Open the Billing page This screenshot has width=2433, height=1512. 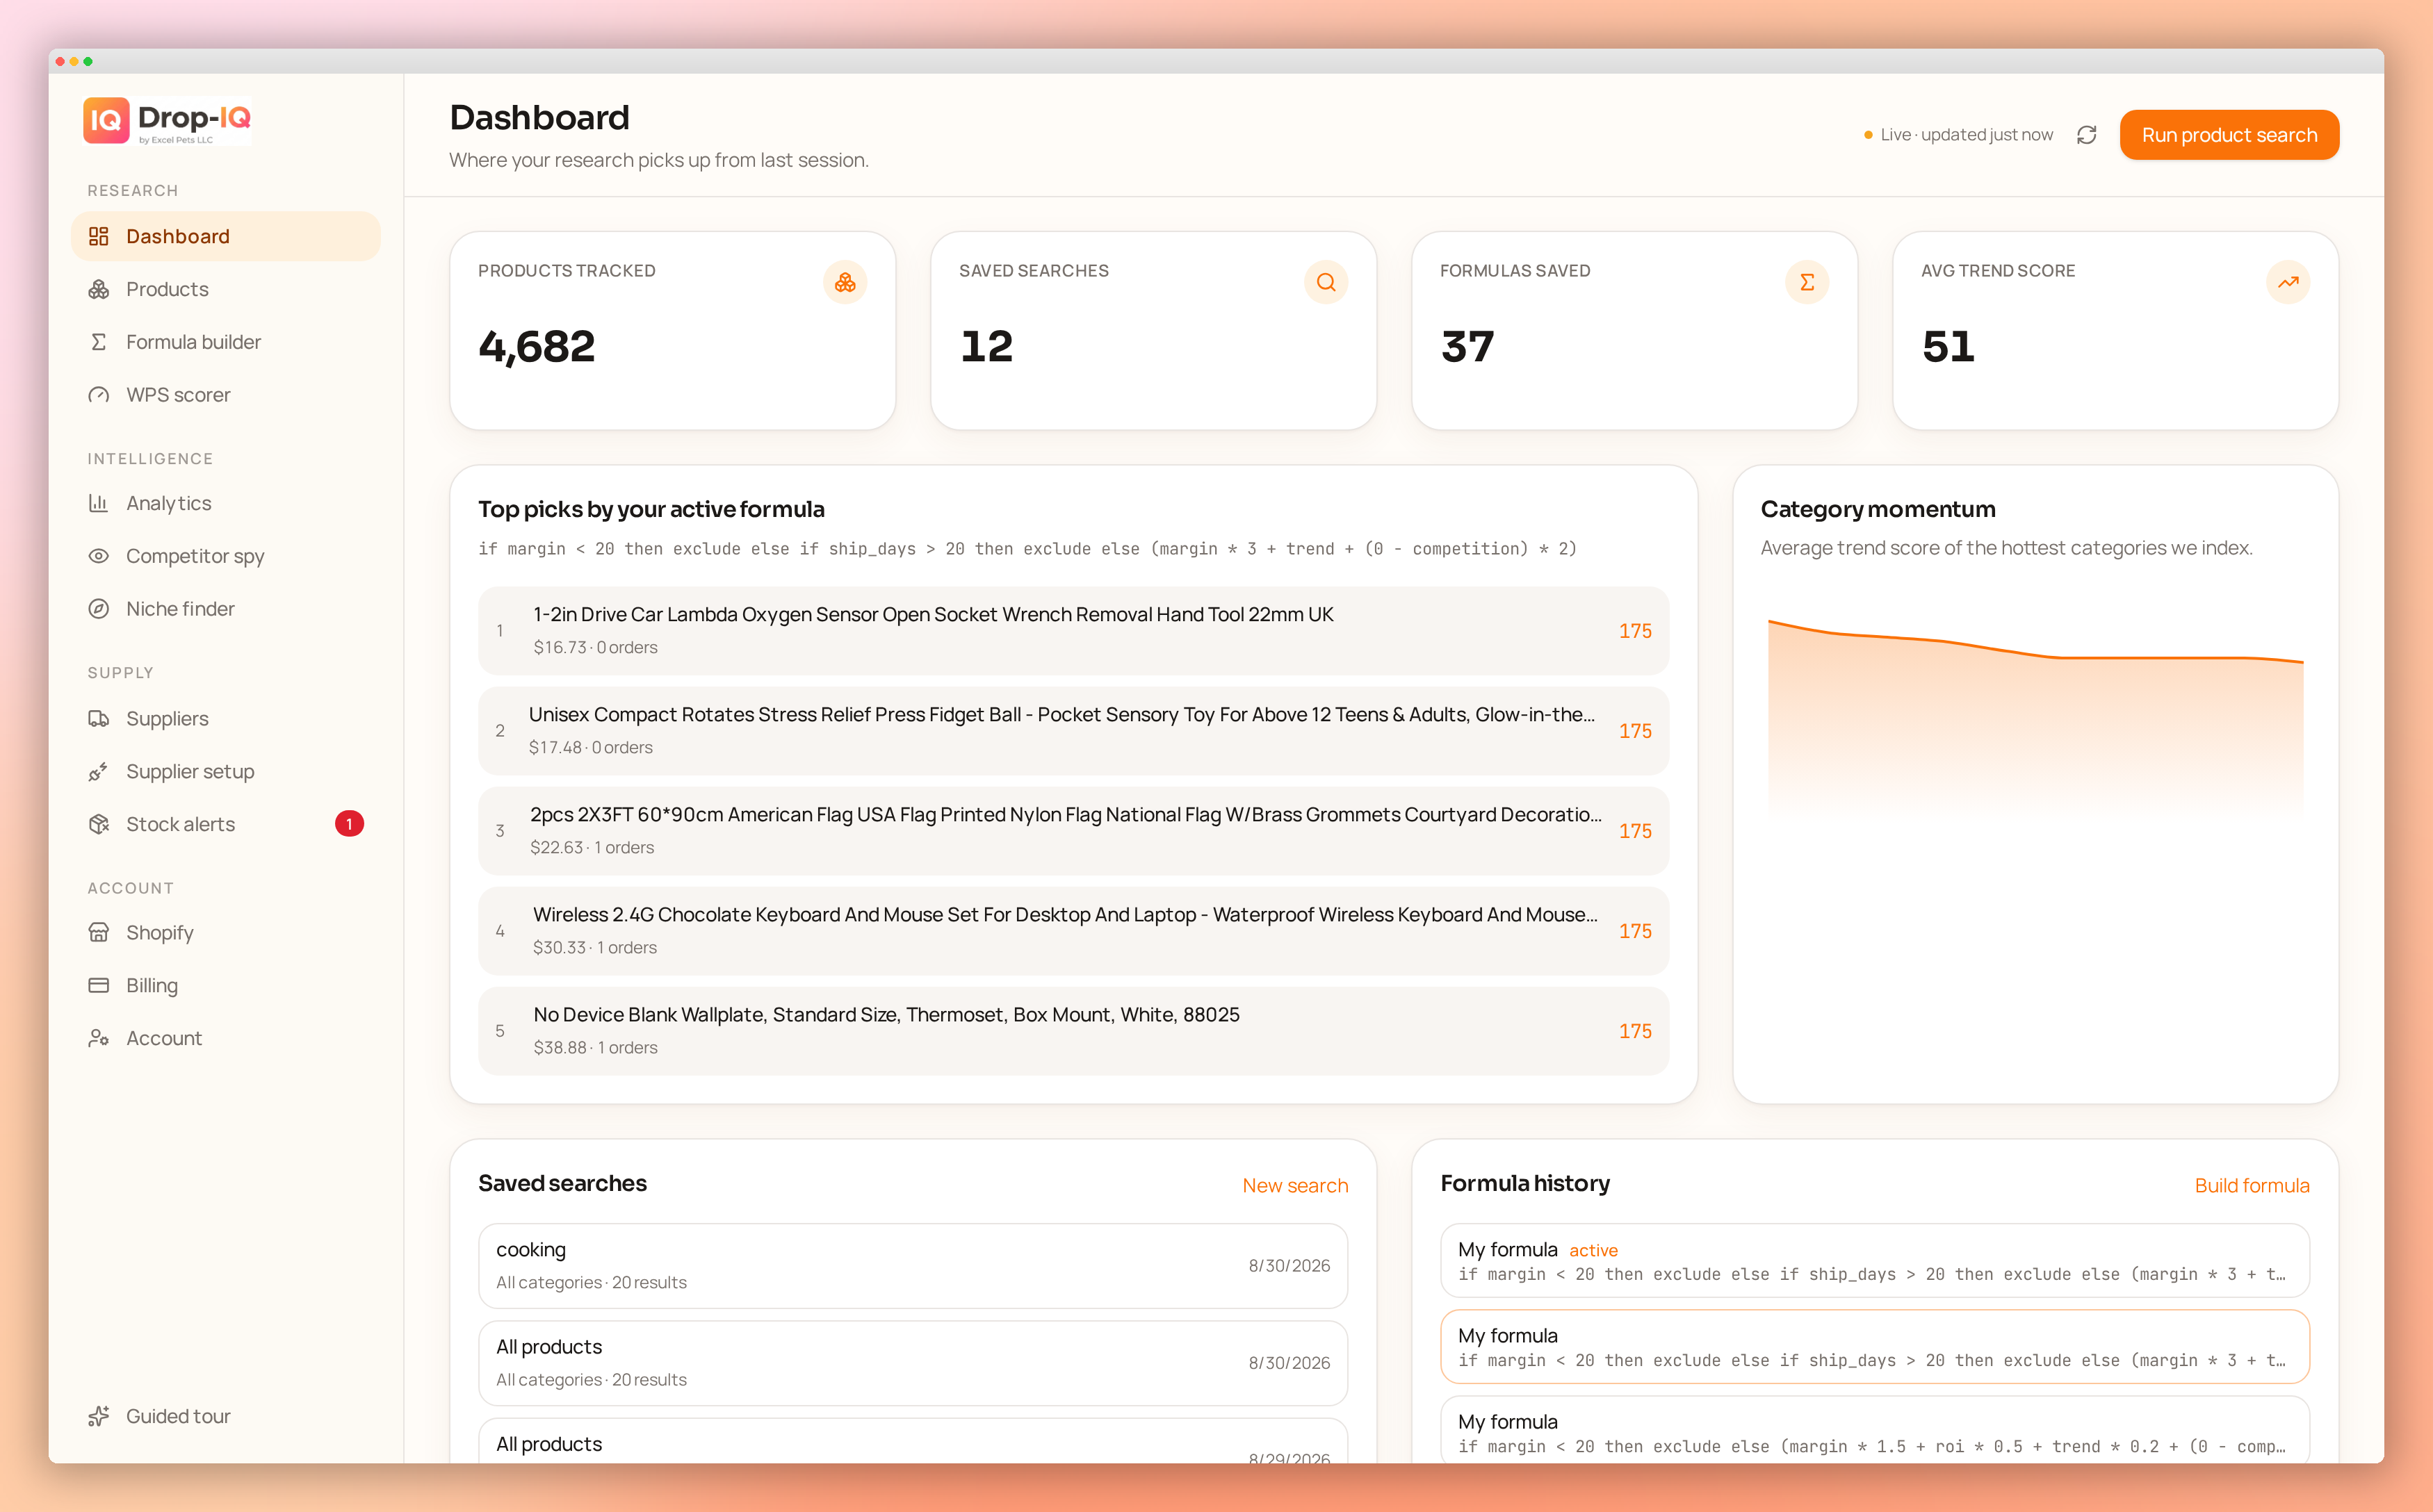tap(225, 985)
